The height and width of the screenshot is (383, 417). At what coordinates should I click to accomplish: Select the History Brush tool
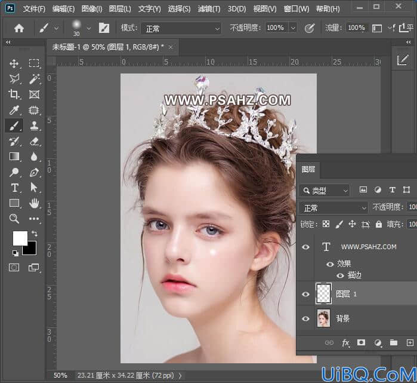(x=14, y=141)
